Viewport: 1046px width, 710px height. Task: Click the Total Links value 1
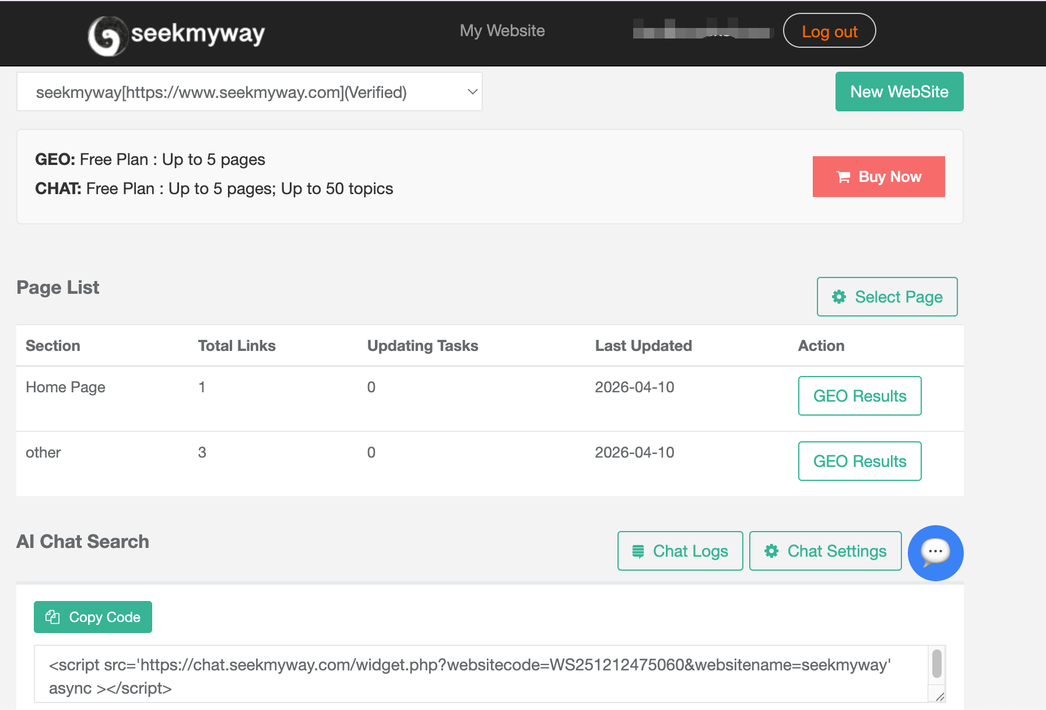202,387
